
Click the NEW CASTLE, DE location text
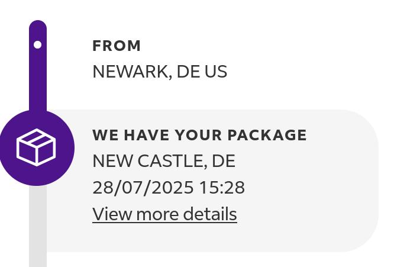[164, 161]
